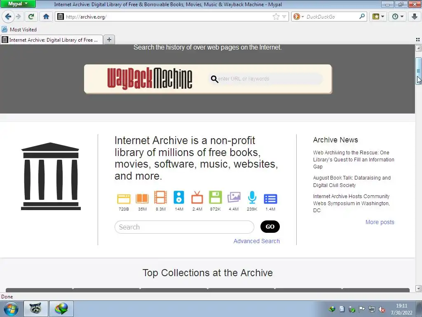Click the page scrollbar down arrow

(x=418, y=289)
